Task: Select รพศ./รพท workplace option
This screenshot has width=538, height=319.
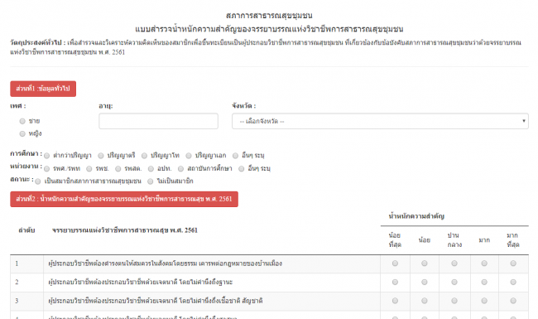Action: 46,168
